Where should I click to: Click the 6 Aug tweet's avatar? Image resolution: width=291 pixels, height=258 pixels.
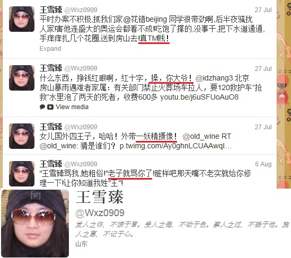22,174
